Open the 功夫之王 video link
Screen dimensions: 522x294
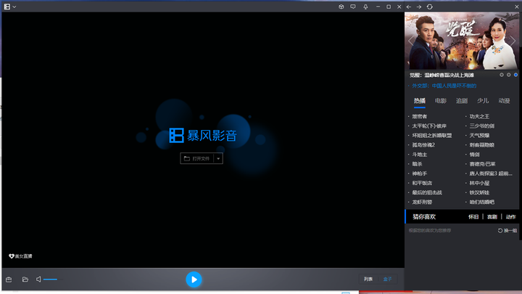(x=480, y=116)
